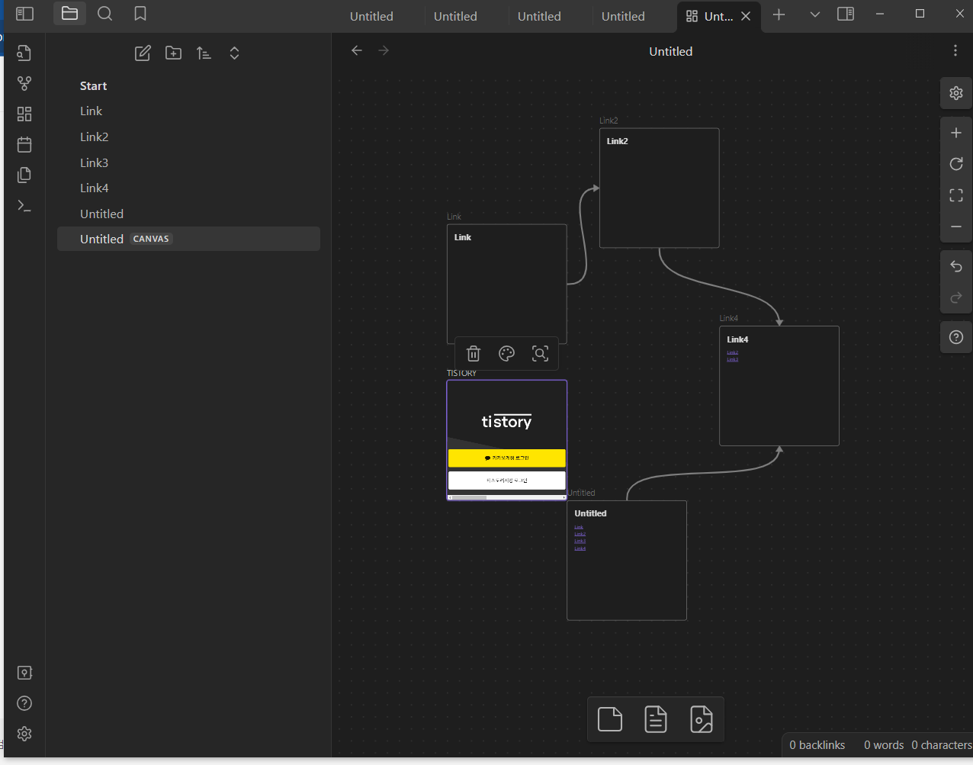
Task: Zoom canvas to fit
Action: click(956, 195)
